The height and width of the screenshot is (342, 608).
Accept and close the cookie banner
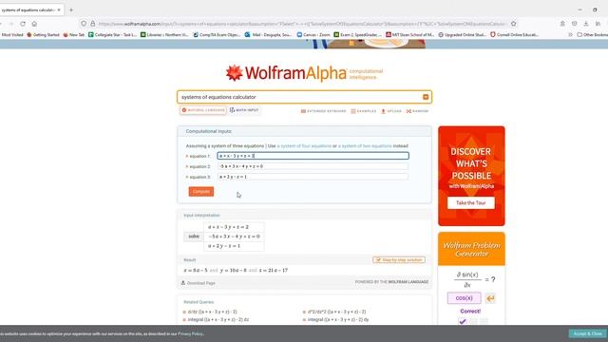(587, 333)
